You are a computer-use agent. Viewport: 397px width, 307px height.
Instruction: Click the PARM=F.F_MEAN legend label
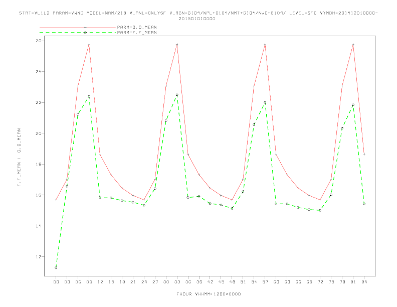pos(137,33)
